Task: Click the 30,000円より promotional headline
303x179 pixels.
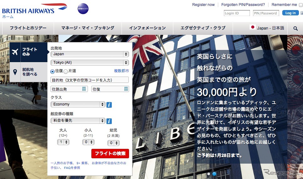Action: [x=227, y=92]
